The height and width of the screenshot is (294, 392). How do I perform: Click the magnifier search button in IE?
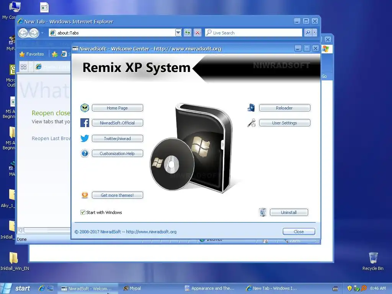point(308,33)
